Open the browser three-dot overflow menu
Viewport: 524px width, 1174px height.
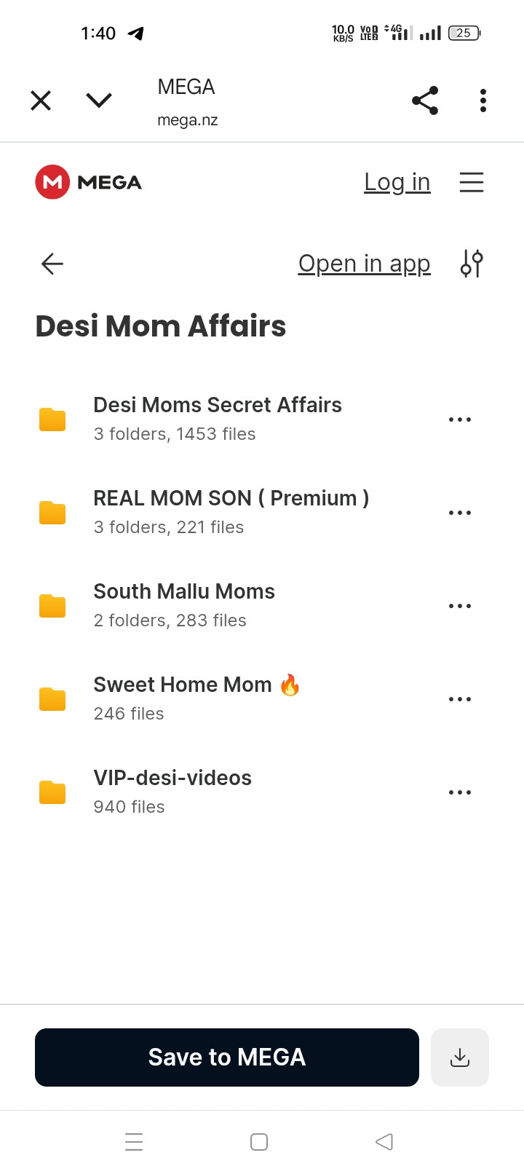483,101
